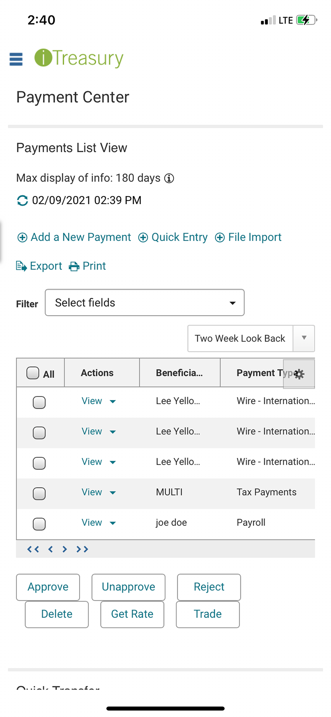Open the Select fields filter dropdown
The width and height of the screenshot is (331, 717).
[145, 303]
